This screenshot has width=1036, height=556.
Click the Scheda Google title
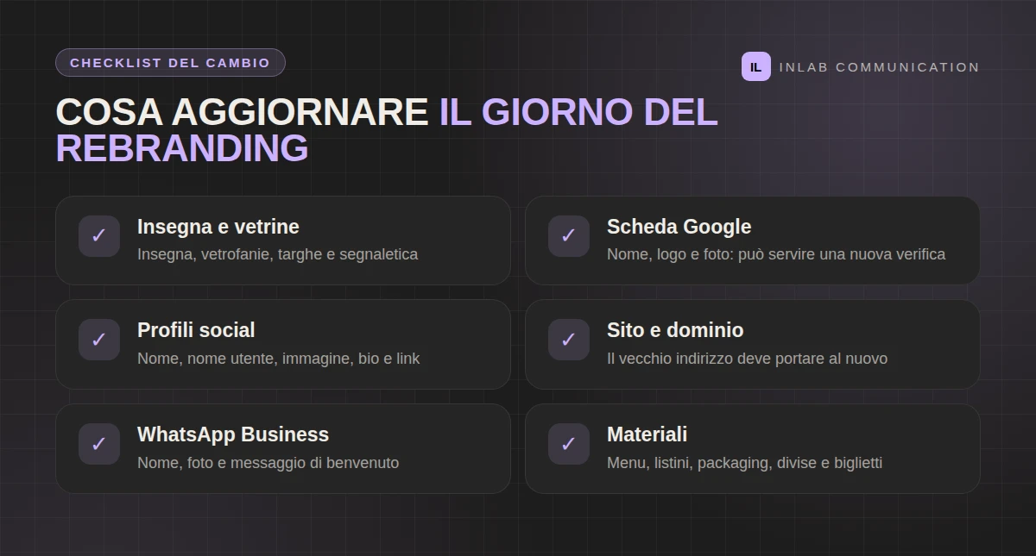click(x=679, y=227)
